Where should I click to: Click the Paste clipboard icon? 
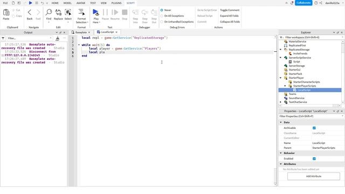tap(6, 12)
